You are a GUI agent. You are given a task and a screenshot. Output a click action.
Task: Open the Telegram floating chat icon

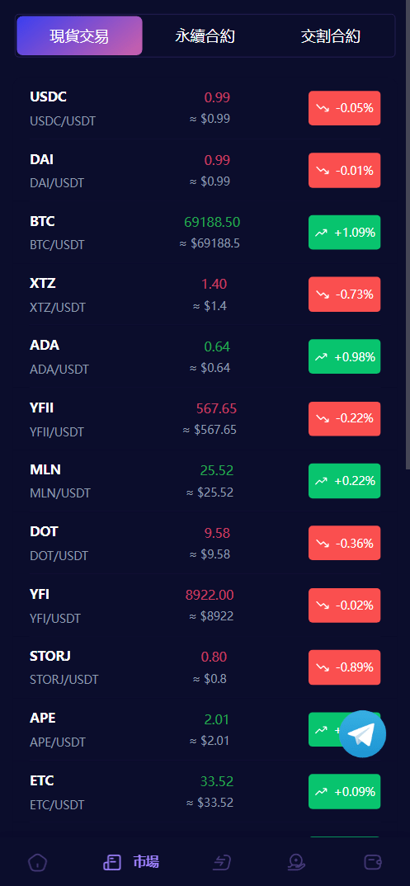tap(362, 733)
